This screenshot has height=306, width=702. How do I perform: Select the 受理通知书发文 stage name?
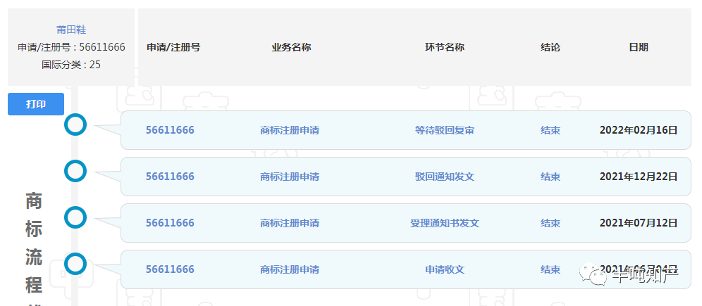coord(444,223)
